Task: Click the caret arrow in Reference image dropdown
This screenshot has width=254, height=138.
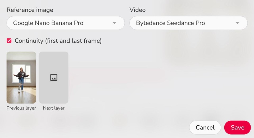Action: pos(114,23)
